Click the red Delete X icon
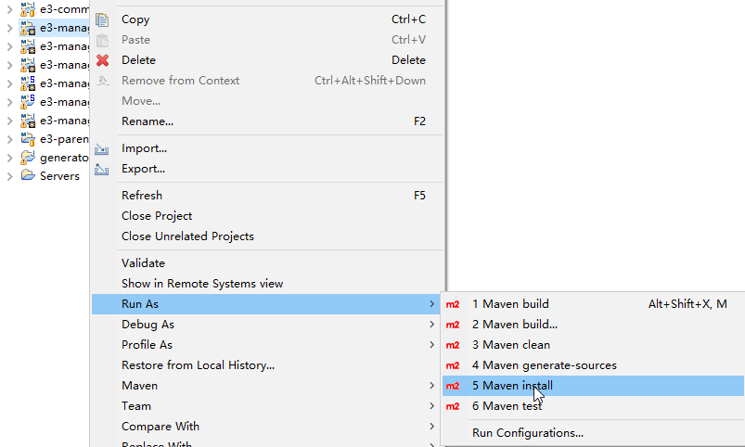 (103, 60)
